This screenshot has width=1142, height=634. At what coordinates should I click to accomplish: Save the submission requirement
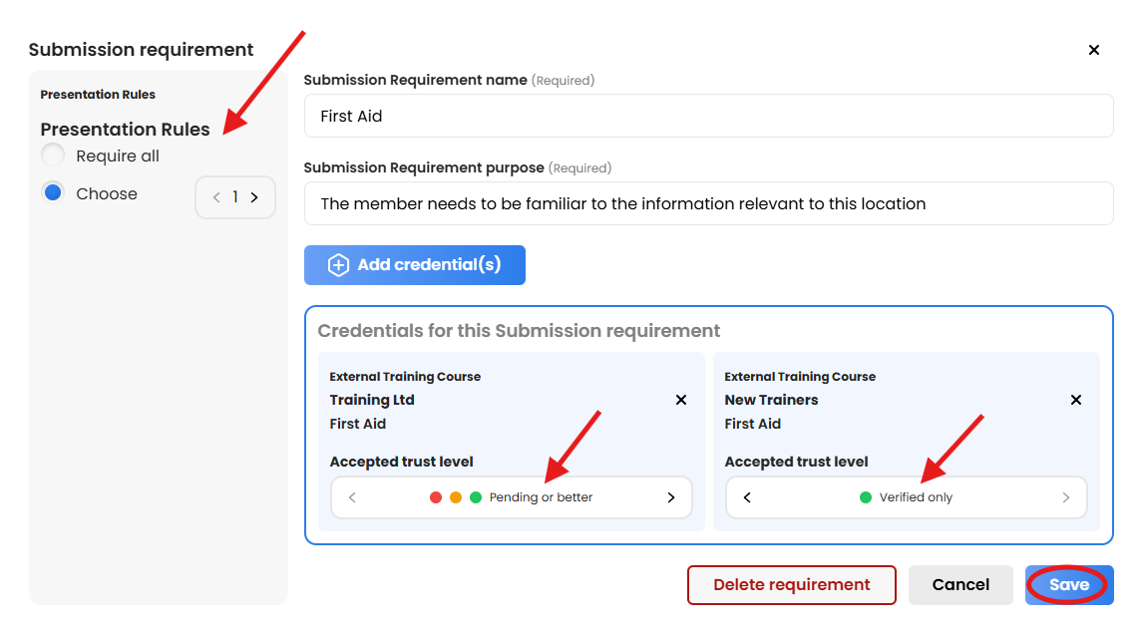click(1068, 585)
